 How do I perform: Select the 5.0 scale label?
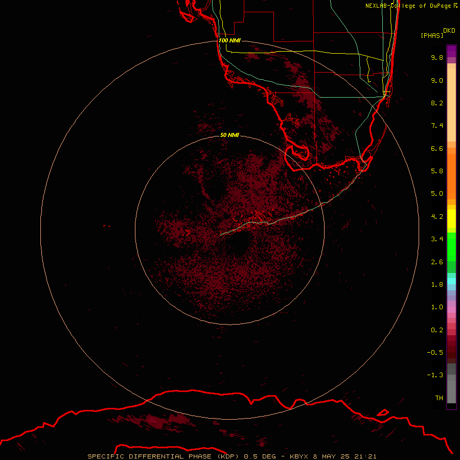[437, 194]
